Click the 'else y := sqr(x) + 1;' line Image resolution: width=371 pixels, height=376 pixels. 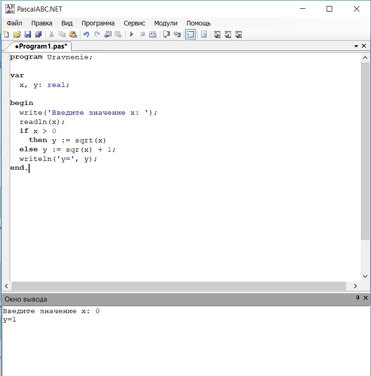(x=67, y=150)
